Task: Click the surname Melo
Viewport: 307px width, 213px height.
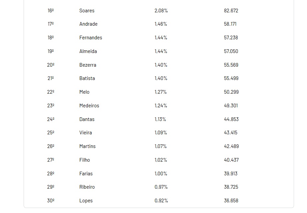Action: [84, 92]
